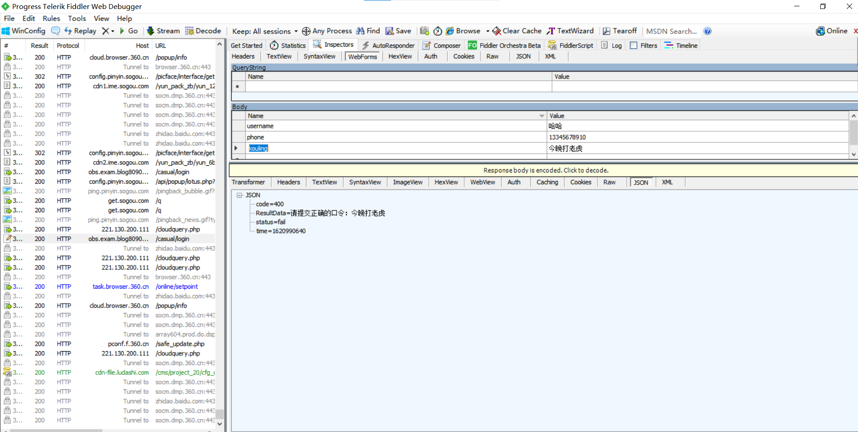Open the Remove dropdown arrow next to X
Image resolution: width=858 pixels, height=432 pixels.
pos(112,31)
